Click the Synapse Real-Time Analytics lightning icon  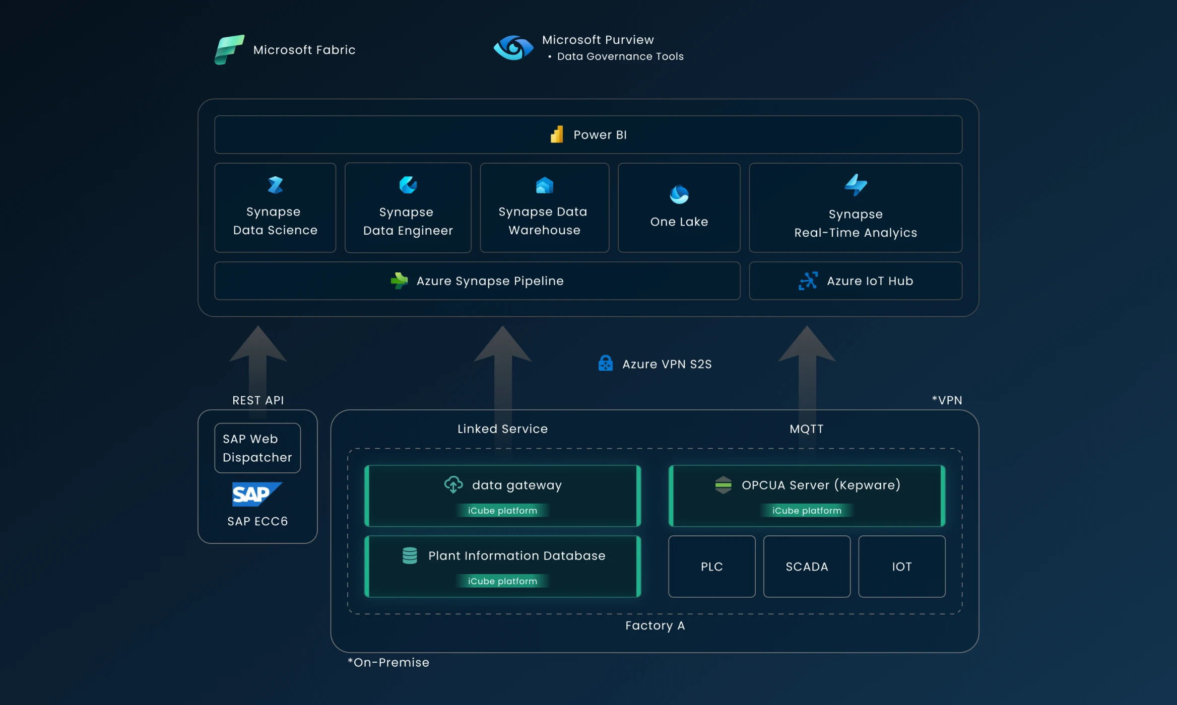click(856, 185)
